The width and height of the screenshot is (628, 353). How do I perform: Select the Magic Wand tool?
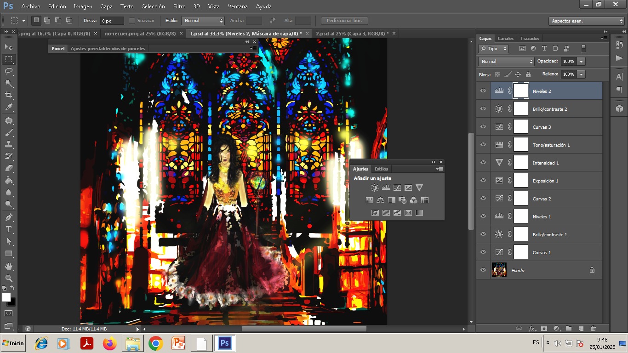coord(9,83)
